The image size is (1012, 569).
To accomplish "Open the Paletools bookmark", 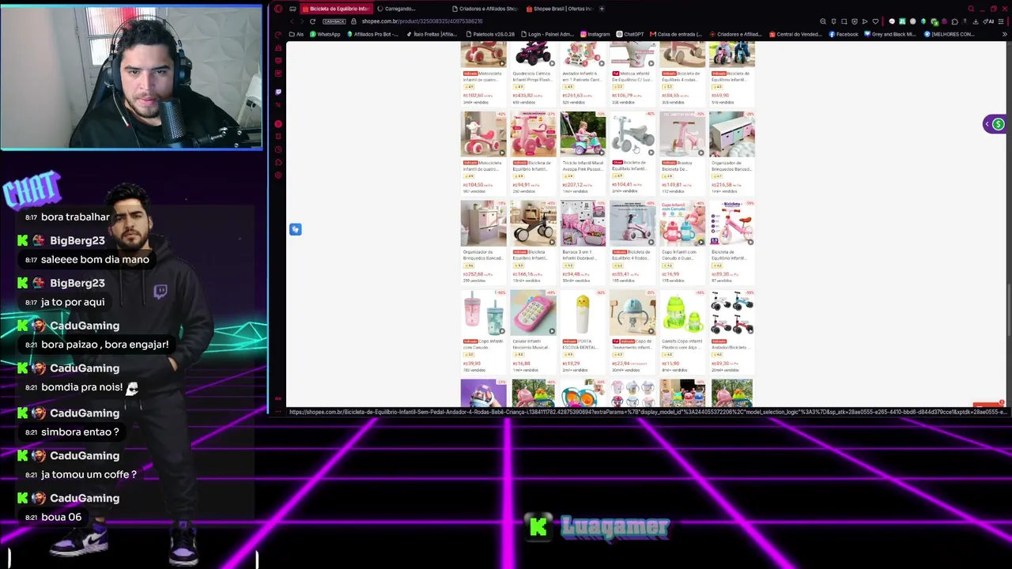I will [x=490, y=34].
